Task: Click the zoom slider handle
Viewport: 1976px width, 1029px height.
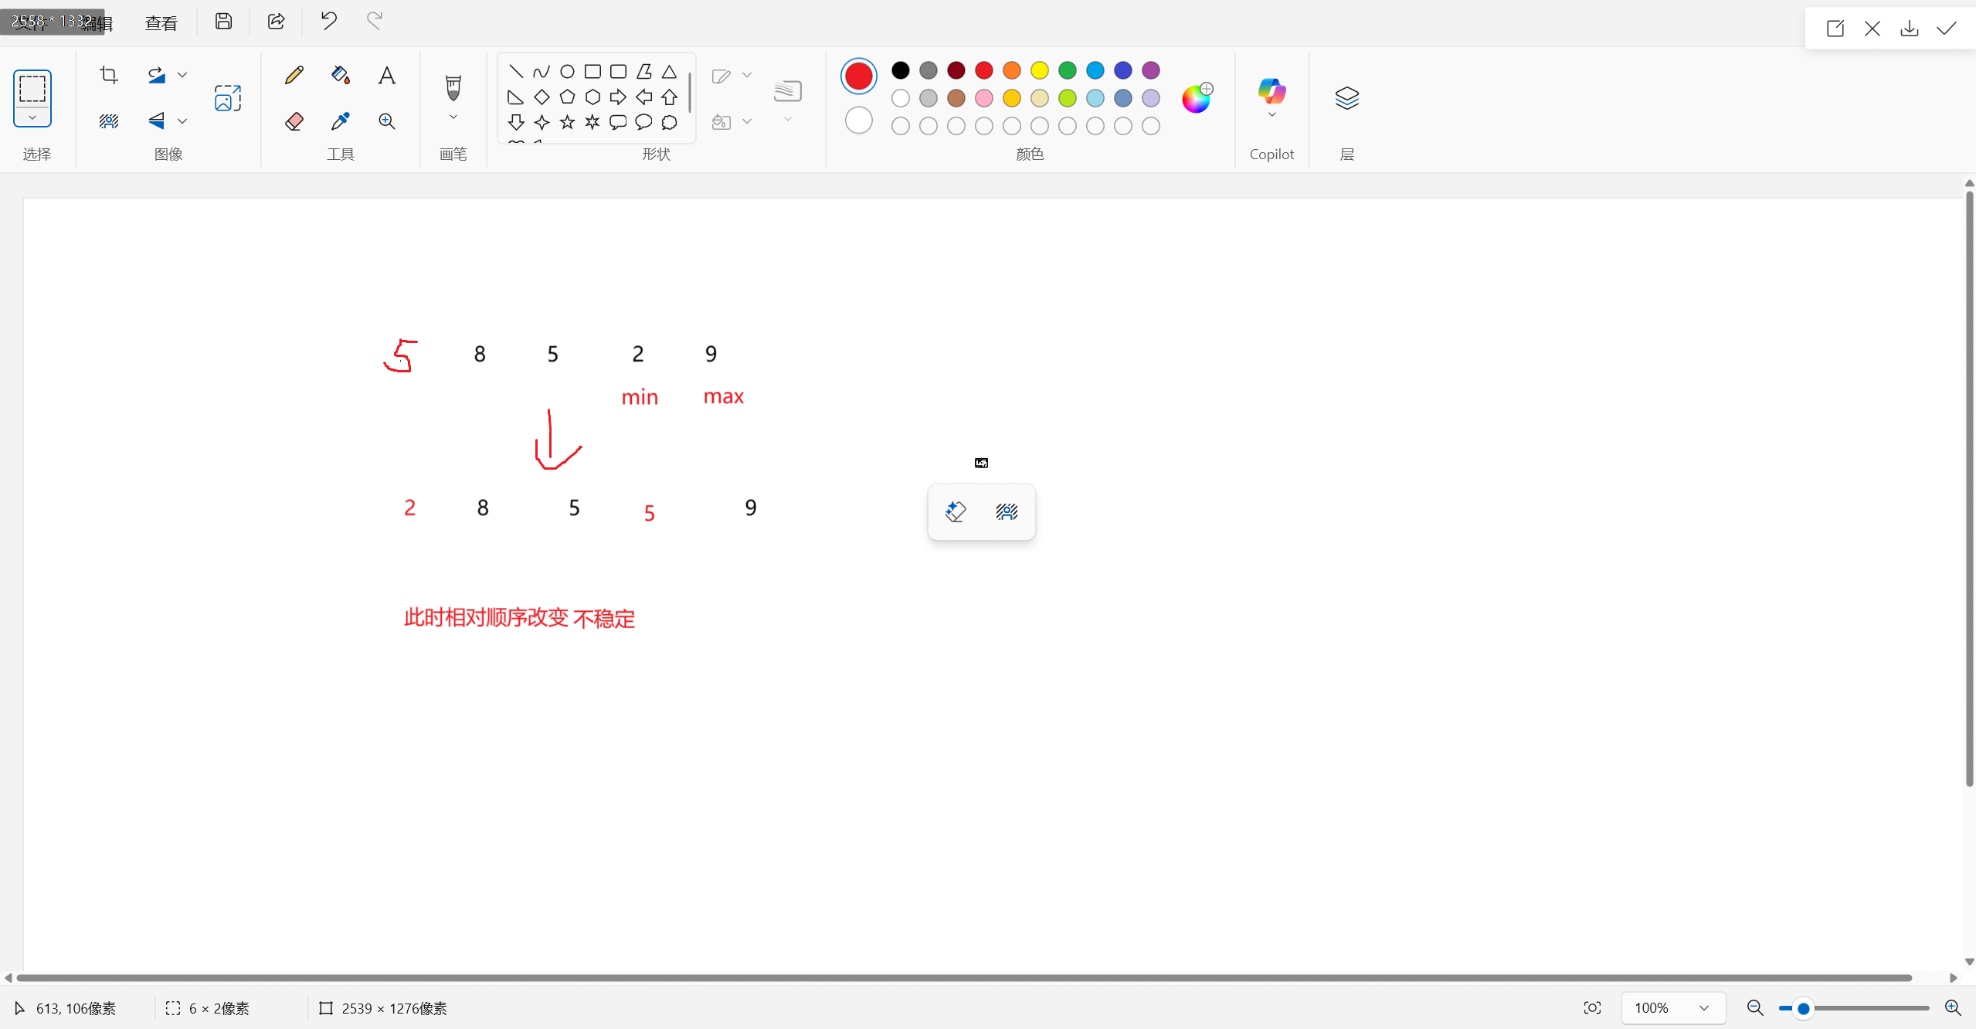Action: 1803,1008
